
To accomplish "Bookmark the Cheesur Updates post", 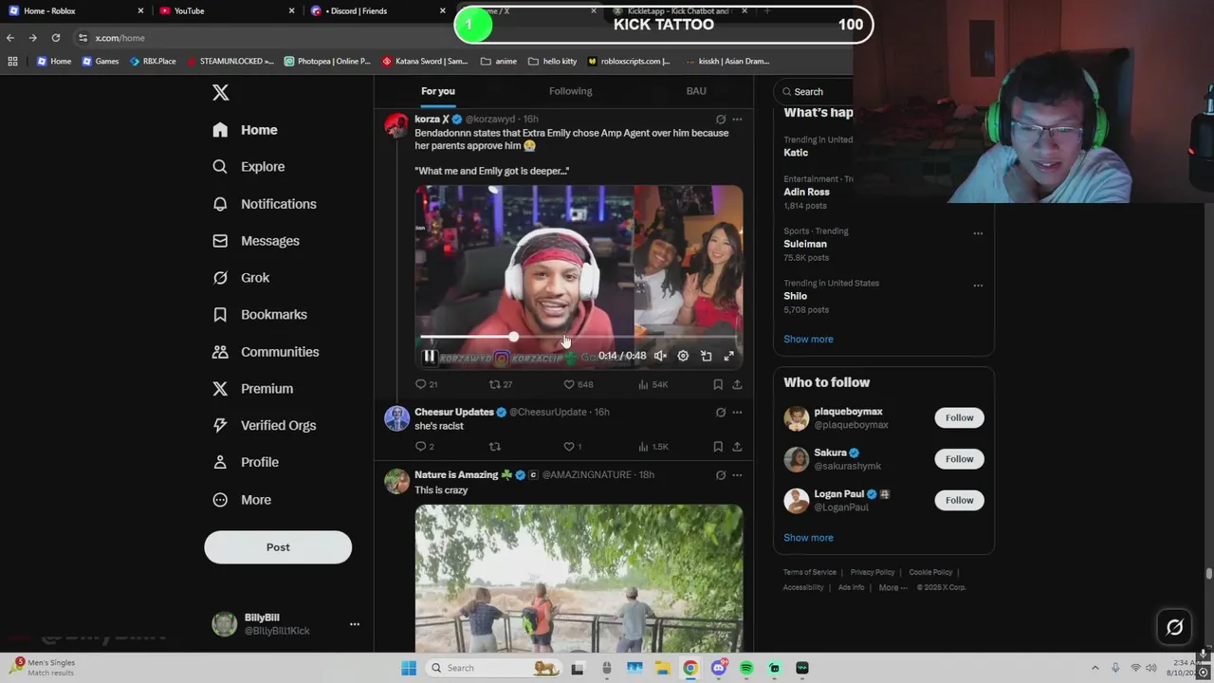I will (718, 447).
